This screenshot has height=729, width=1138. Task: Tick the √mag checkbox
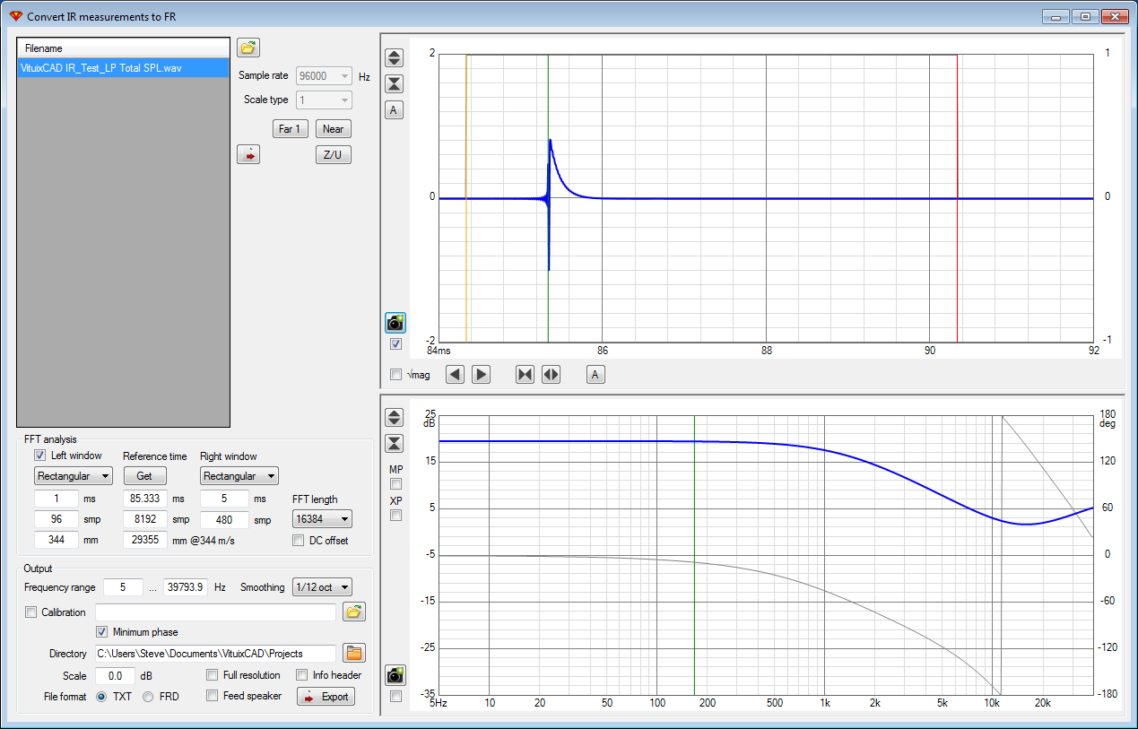395,375
